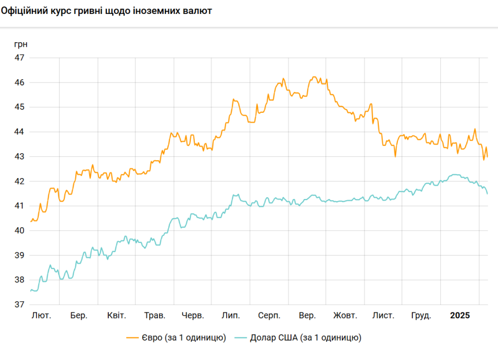Select the Лип. month axis label
498x347 pixels.
(x=231, y=316)
